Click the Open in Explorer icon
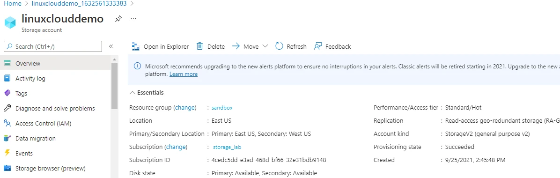 pyautogui.click(x=135, y=46)
